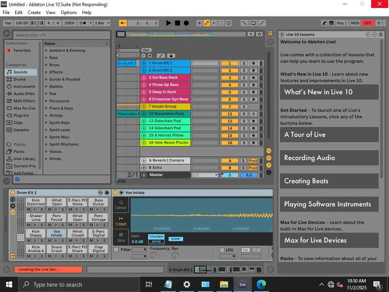Expand the Guitar & Plucked folder
Screen dimensions: 389x292
point(46,79)
